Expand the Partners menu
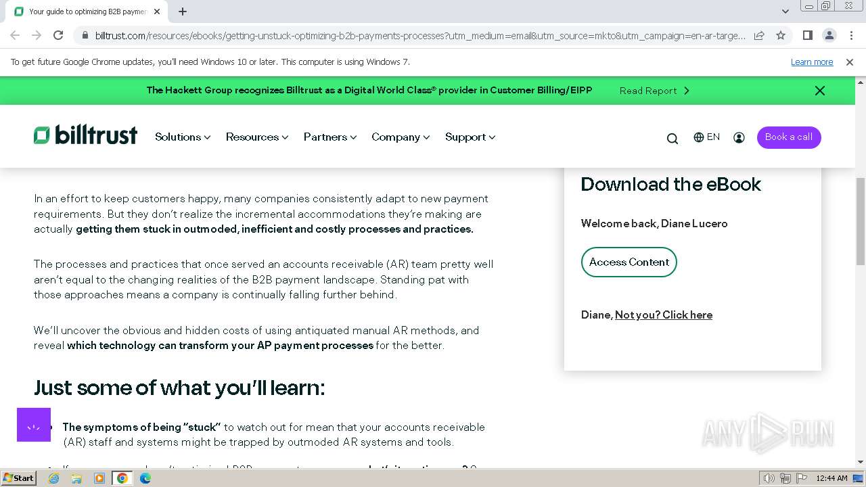The image size is (866, 487). pyautogui.click(x=330, y=137)
